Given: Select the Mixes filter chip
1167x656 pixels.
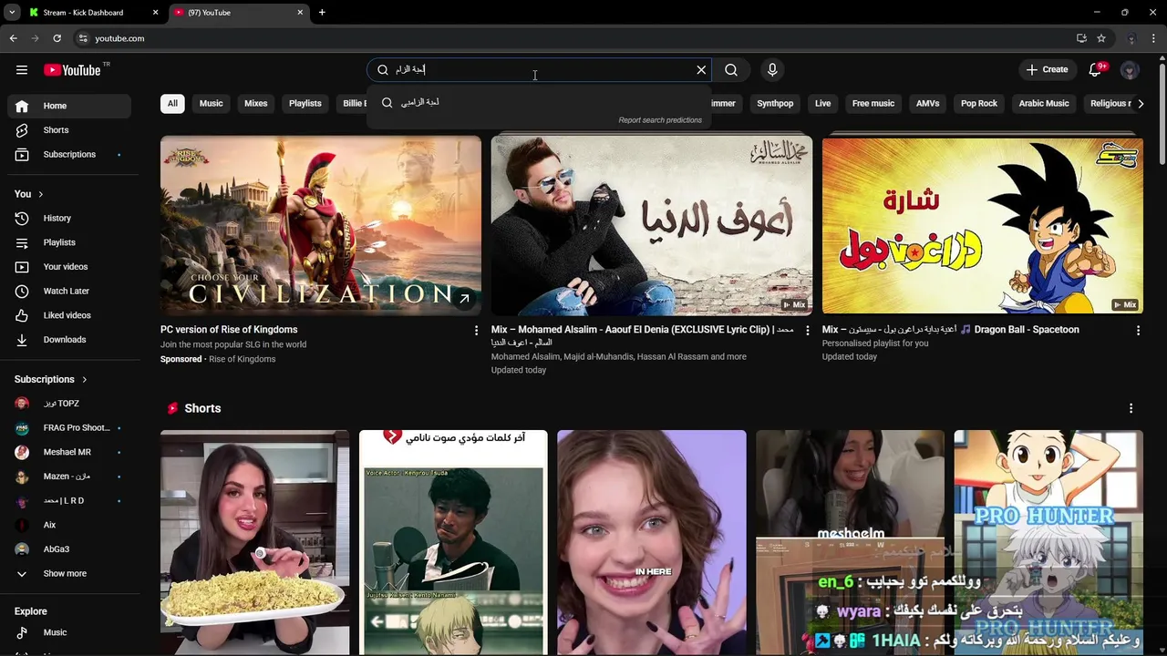Looking at the screenshot, I should [x=256, y=104].
